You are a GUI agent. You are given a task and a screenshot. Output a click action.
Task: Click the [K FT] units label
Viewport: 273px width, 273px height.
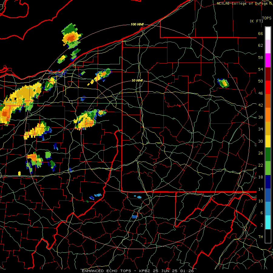256,21
